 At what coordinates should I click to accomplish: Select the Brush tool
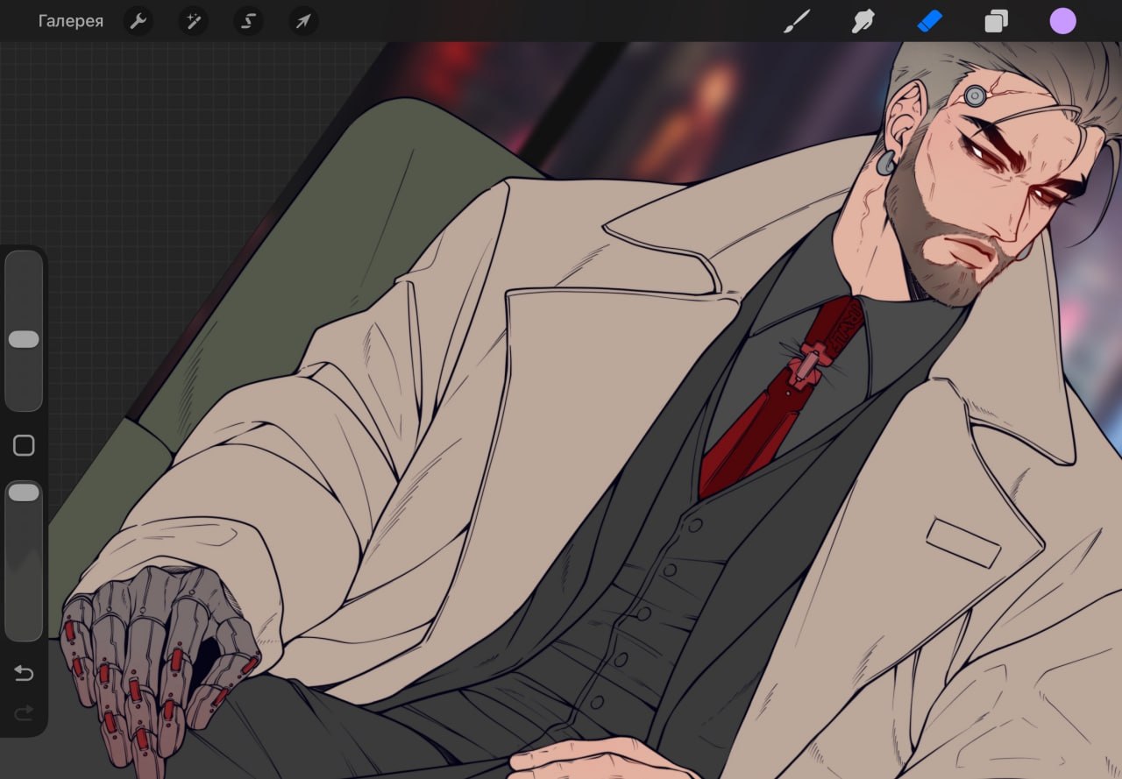pos(797,21)
